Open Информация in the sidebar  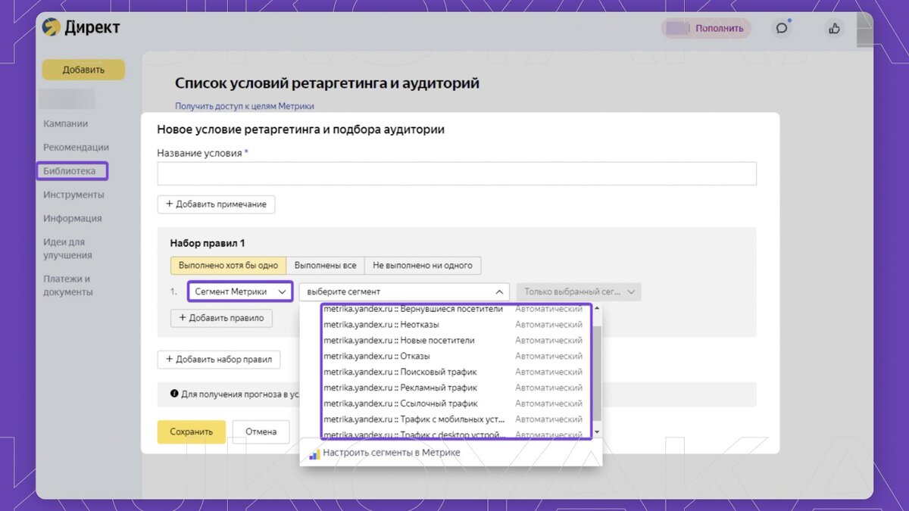[72, 218]
